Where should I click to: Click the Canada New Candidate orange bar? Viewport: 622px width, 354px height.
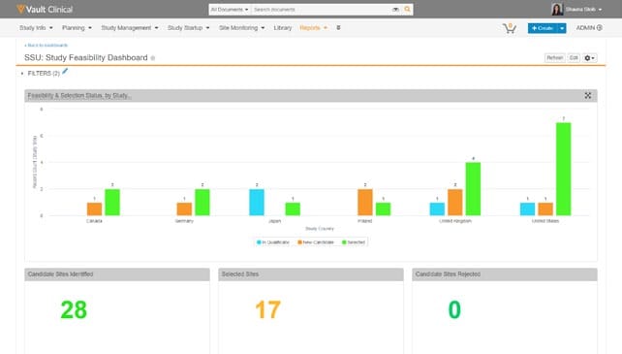point(94,209)
